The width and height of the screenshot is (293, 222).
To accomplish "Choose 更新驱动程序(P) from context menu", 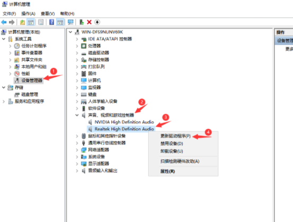I will [x=175, y=136].
